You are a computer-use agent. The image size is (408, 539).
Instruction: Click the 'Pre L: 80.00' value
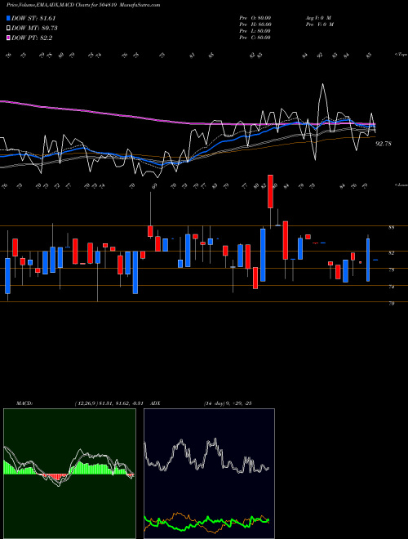(x=255, y=31)
